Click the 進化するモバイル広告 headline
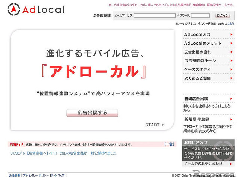Screen dimensions: 240x182 pyautogui.click(x=95, y=53)
